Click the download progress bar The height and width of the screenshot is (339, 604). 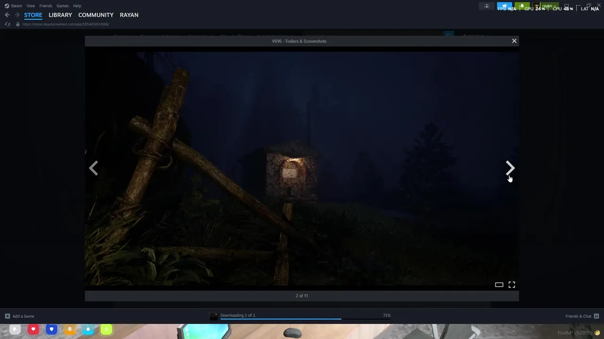[x=305, y=320]
